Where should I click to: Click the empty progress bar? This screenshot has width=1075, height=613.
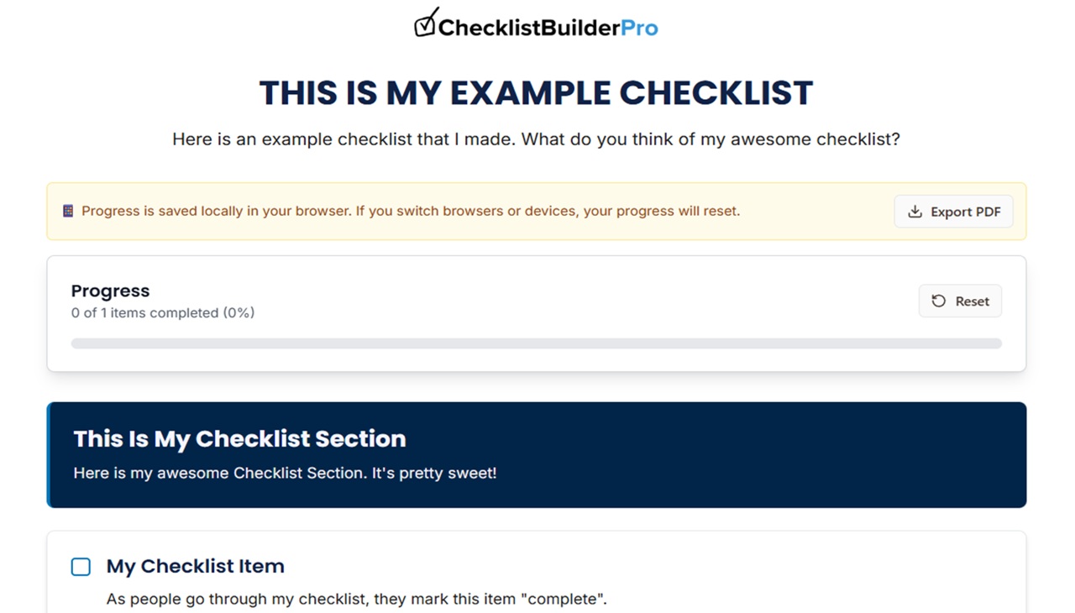pyautogui.click(x=536, y=343)
